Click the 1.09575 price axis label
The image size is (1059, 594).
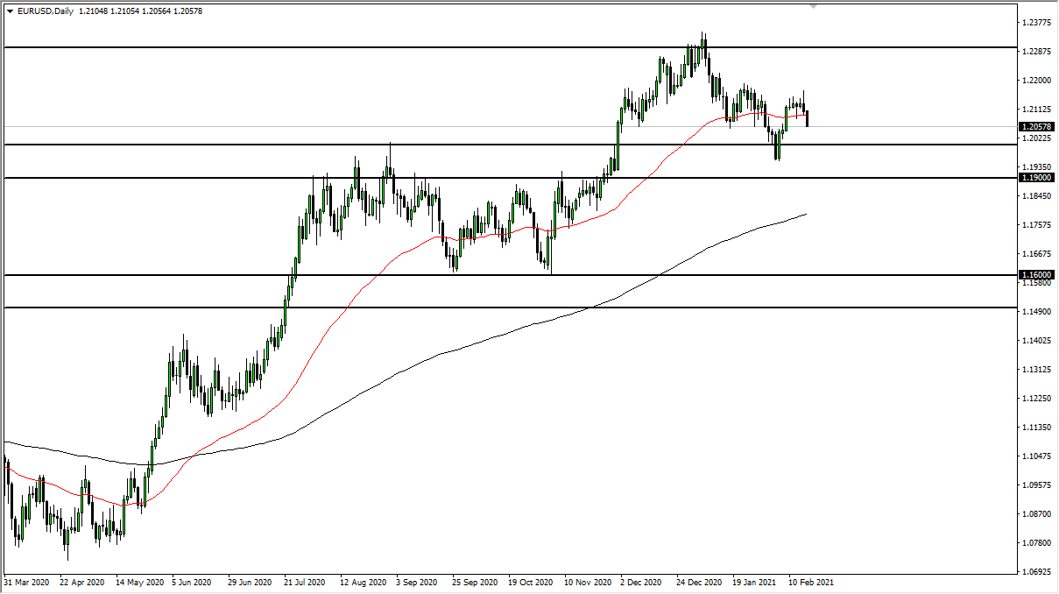tap(1037, 485)
